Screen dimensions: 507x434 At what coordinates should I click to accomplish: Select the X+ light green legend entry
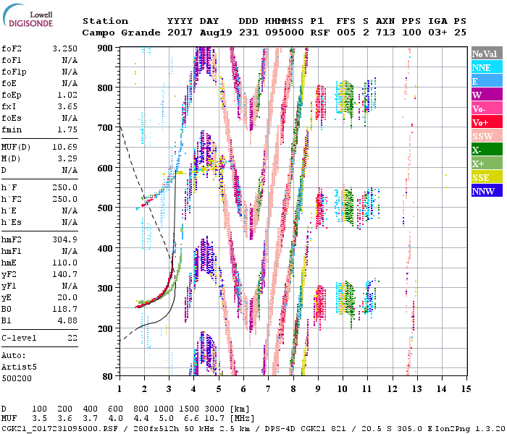coord(486,163)
